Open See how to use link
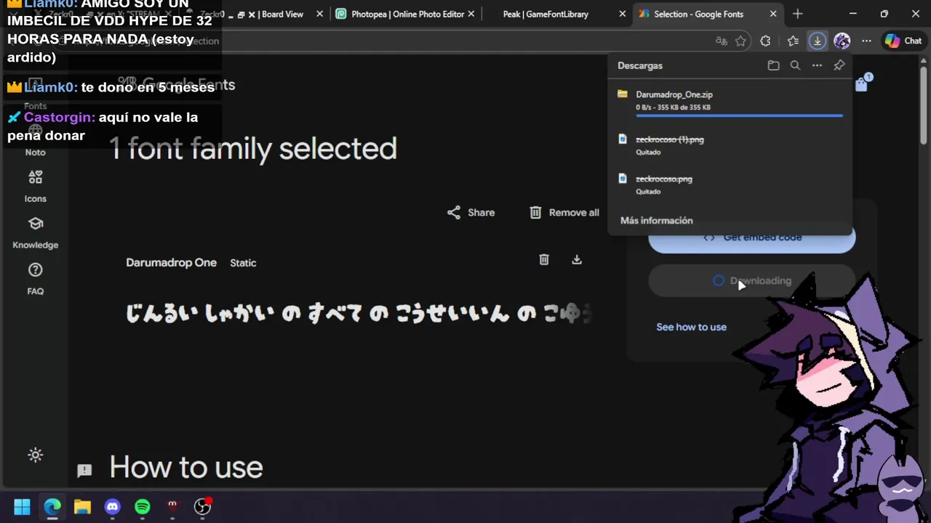This screenshot has height=523, width=931. pyautogui.click(x=691, y=327)
